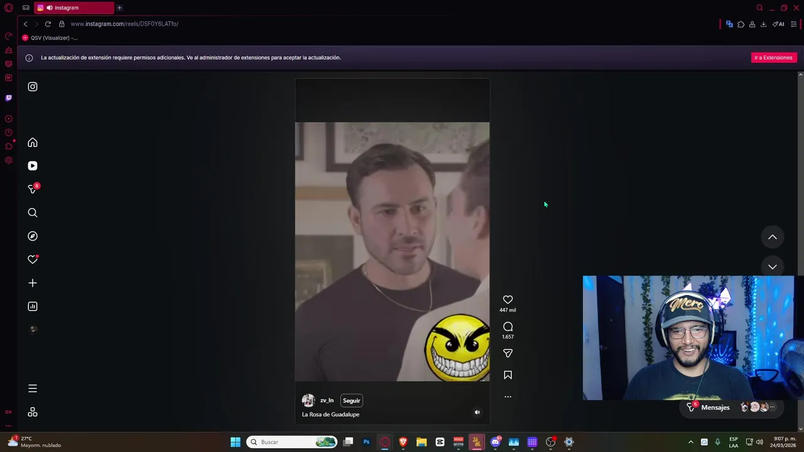Open QSV (Visualizer) bookmark

(50, 38)
